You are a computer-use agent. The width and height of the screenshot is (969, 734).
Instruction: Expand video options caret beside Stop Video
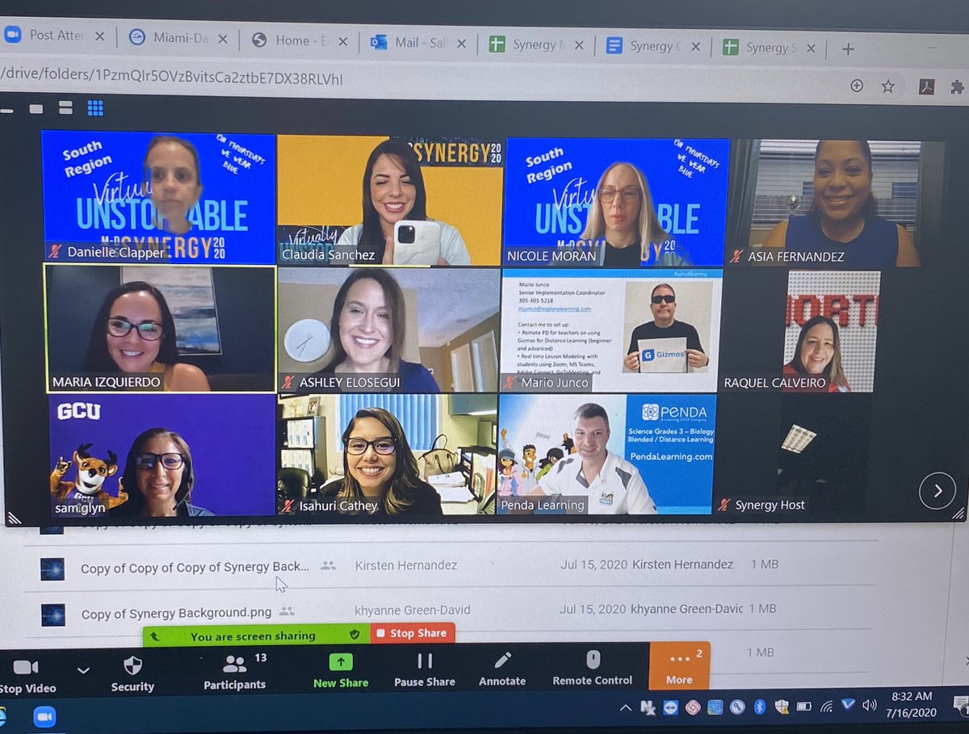pos(82,670)
